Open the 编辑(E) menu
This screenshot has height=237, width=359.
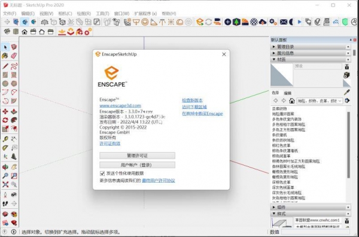pos(28,14)
